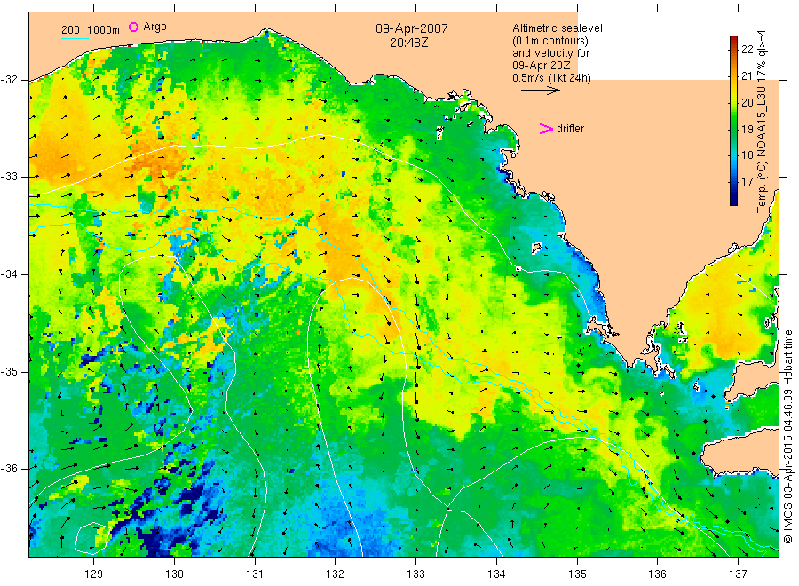This screenshot has height=586, width=799.
Task: Click the '0.5m/s (1kt 24h)' velocity text
Action: point(551,78)
